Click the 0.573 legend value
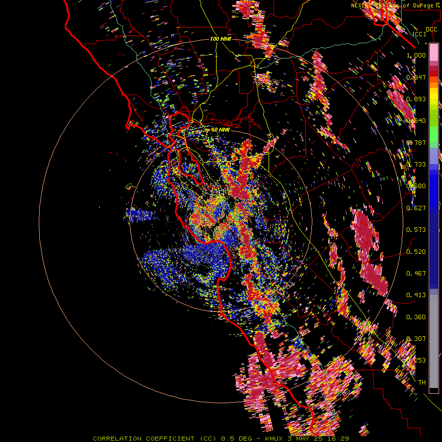442x442 pixels. [416, 230]
